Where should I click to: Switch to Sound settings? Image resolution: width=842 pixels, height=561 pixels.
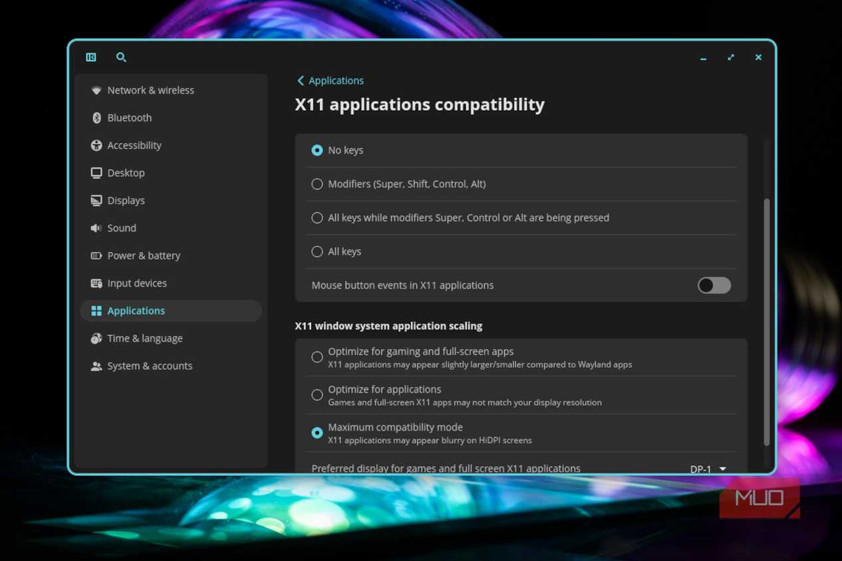pos(171,228)
